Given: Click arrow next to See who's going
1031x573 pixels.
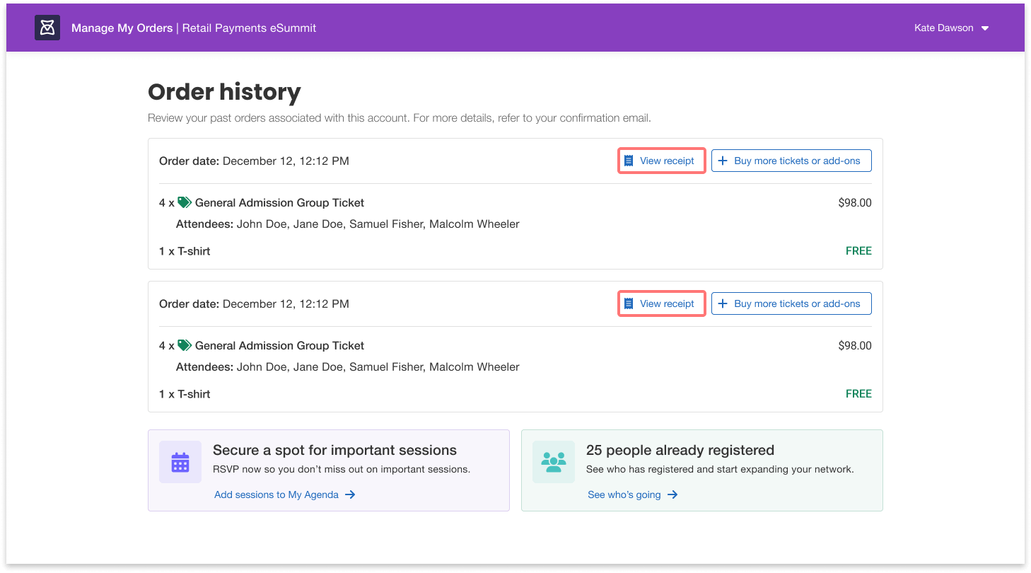Looking at the screenshot, I should (x=672, y=494).
